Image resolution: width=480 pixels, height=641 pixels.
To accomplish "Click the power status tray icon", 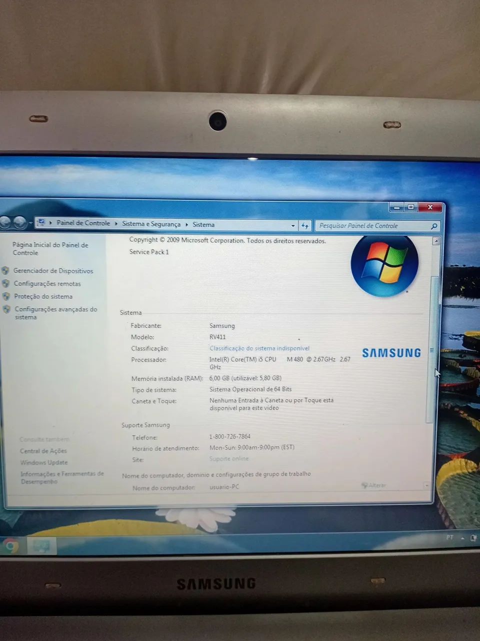I will click(x=473, y=538).
